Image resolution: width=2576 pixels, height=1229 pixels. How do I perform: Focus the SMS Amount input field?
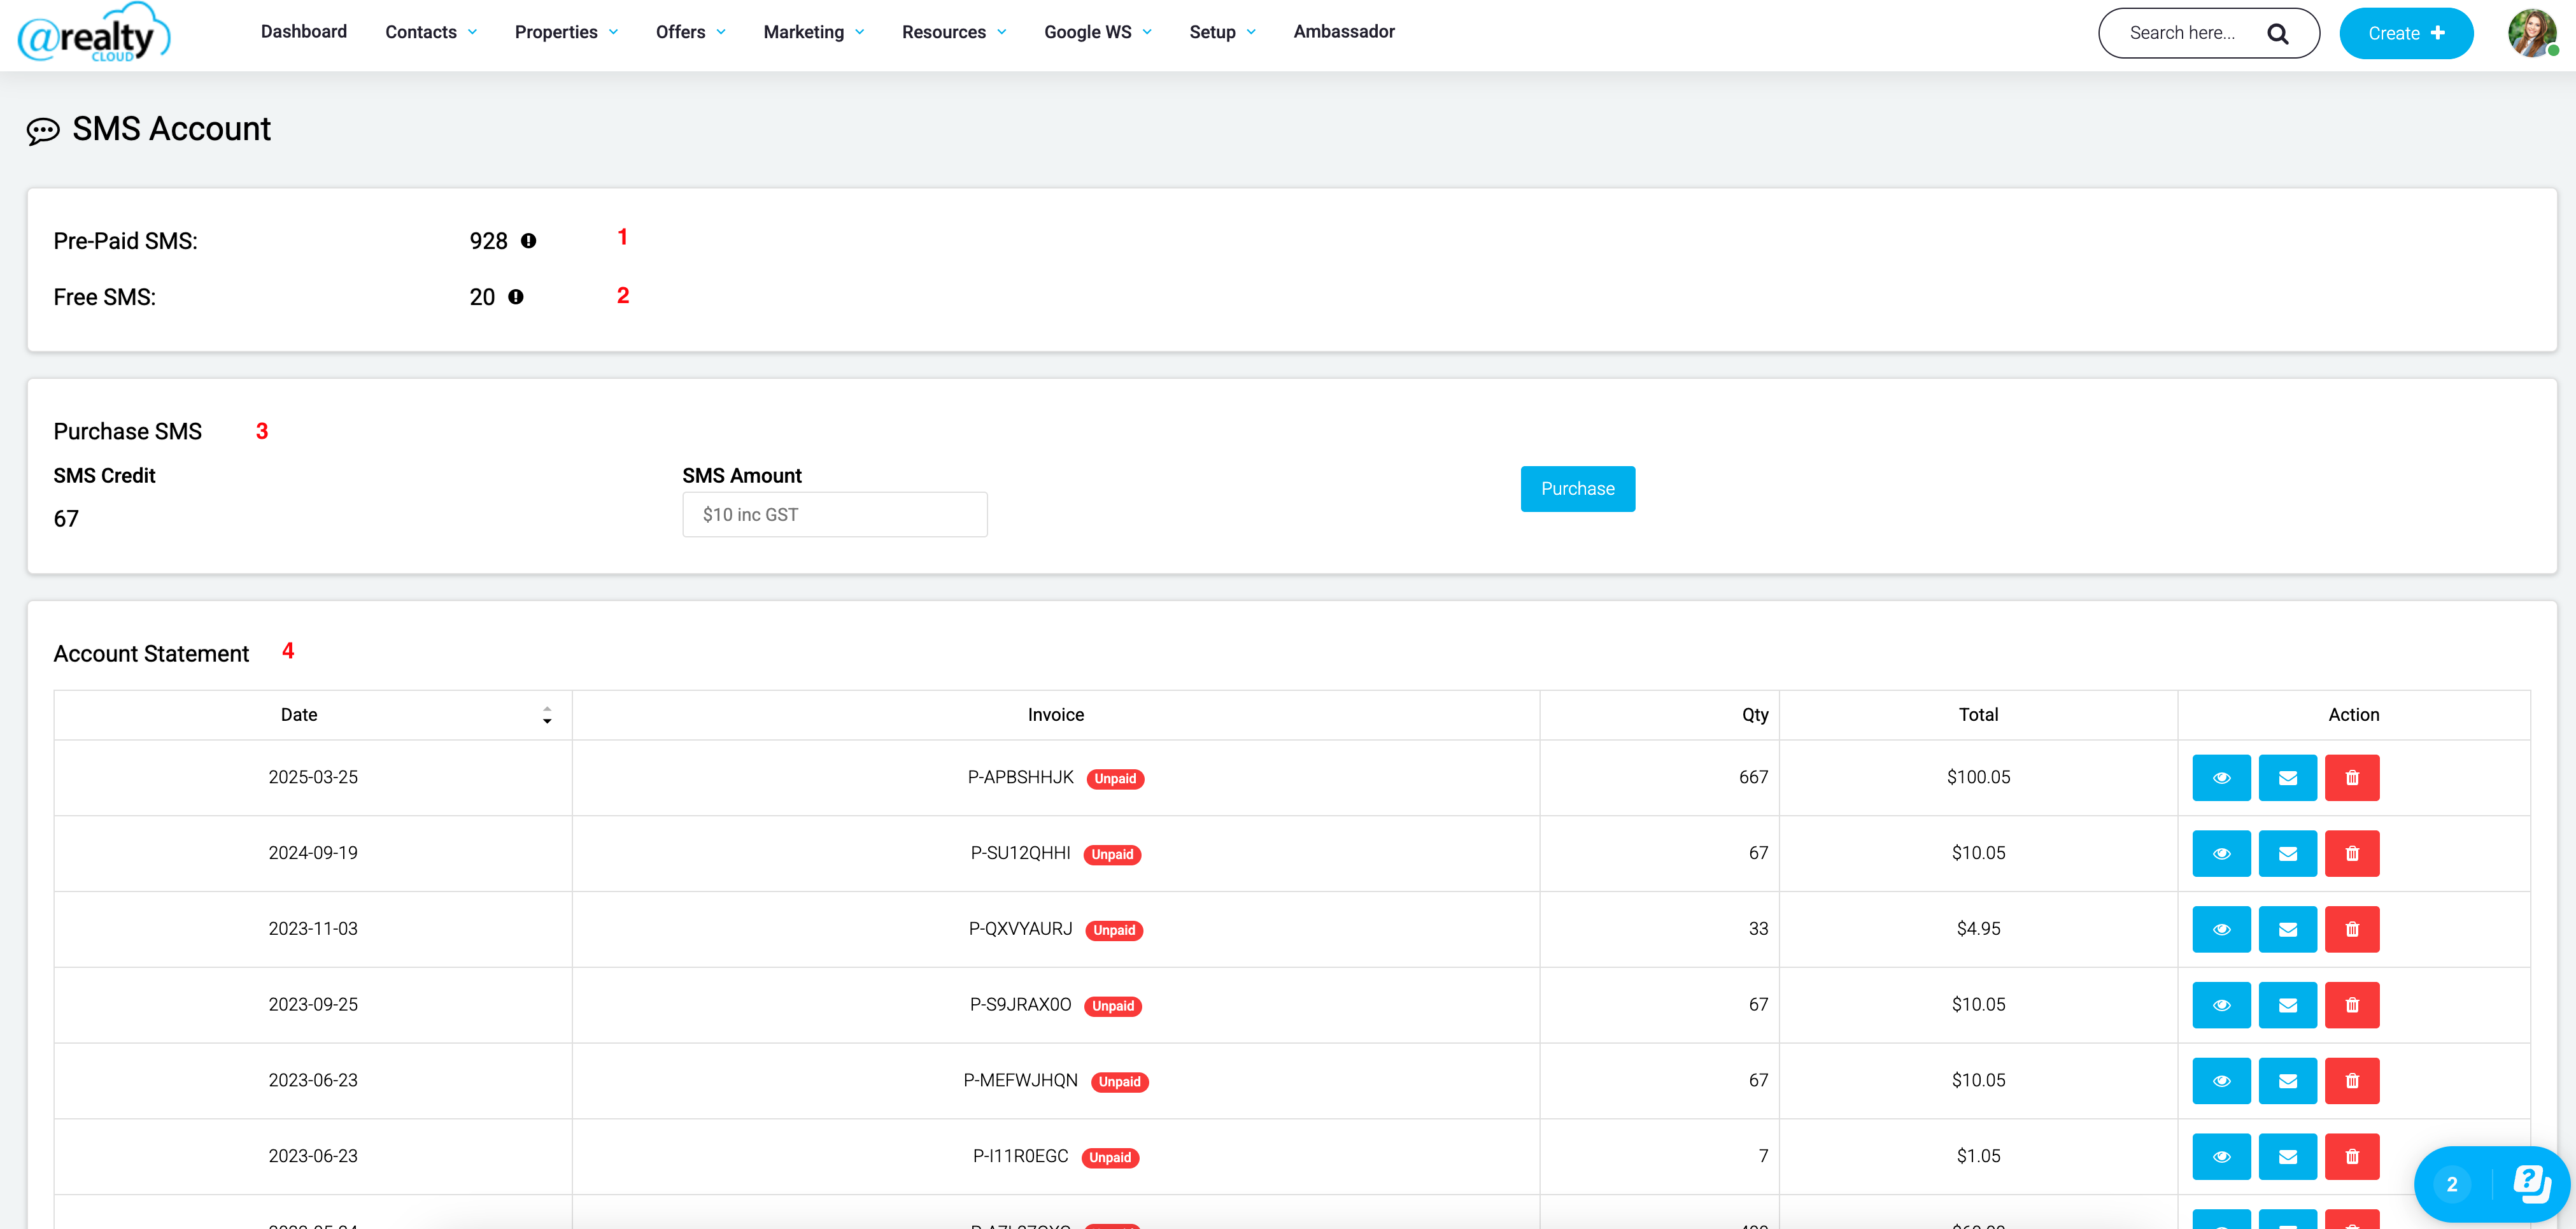pyautogui.click(x=834, y=515)
